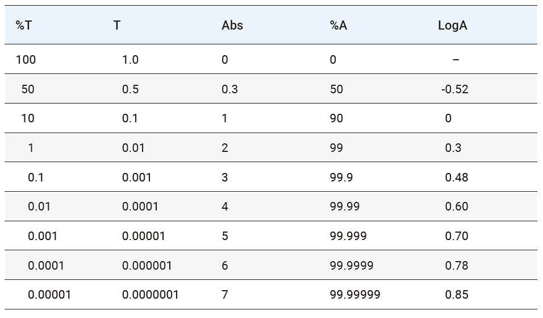Select the %A value 99.999
This screenshot has width=543, height=318.
click(x=348, y=236)
